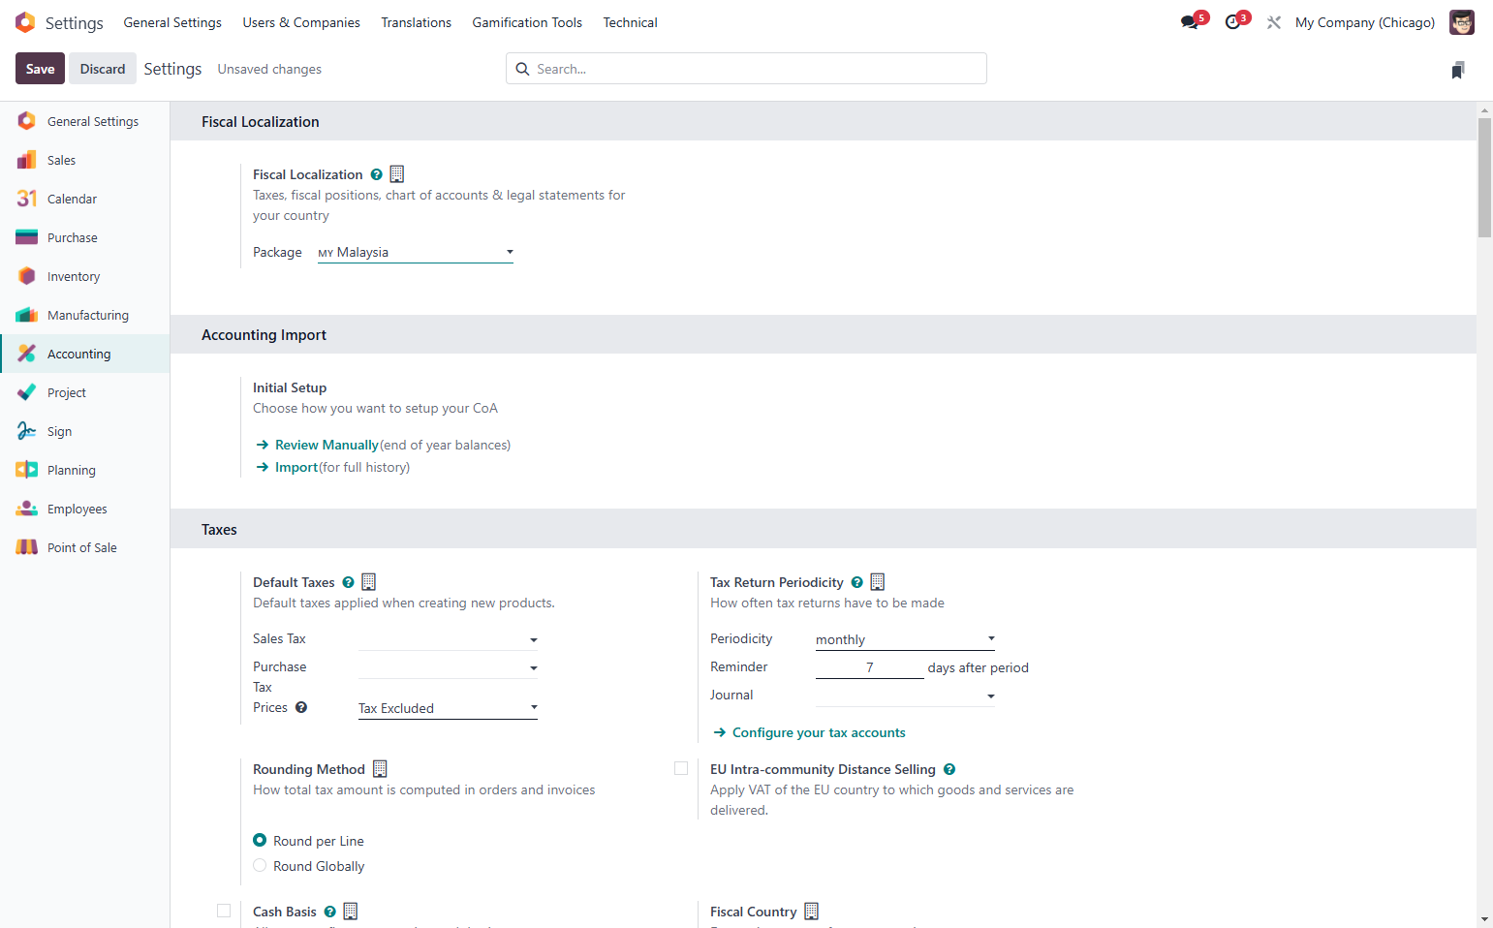Click the Prices help question icon
Image resolution: width=1493 pixels, height=928 pixels.
point(301,707)
